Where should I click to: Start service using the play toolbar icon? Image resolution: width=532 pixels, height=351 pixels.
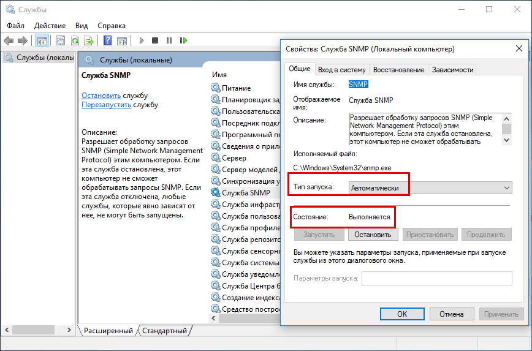pyautogui.click(x=142, y=40)
